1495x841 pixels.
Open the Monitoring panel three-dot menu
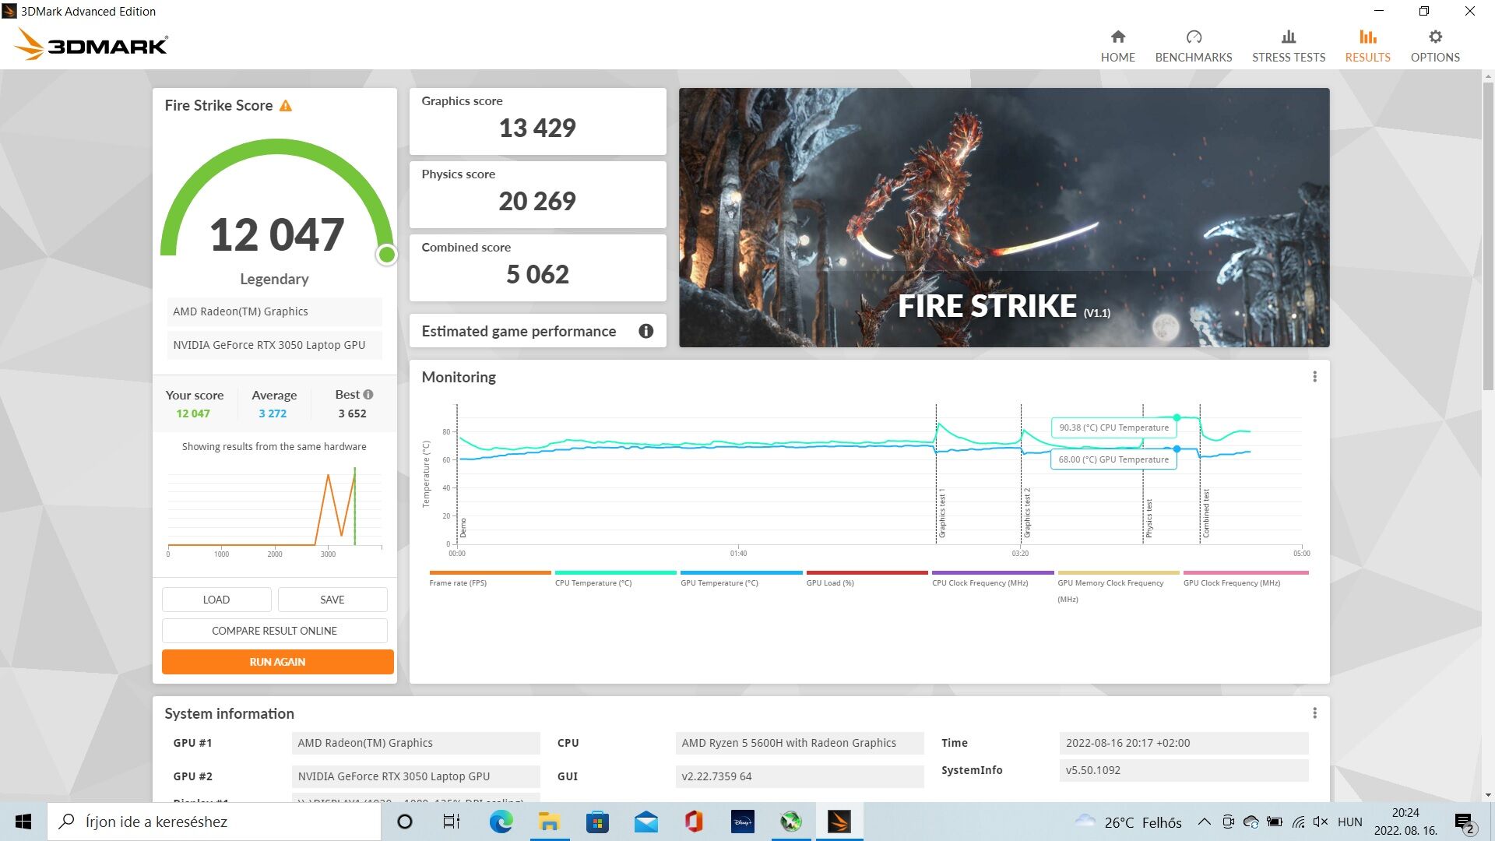click(x=1314, y=377)
